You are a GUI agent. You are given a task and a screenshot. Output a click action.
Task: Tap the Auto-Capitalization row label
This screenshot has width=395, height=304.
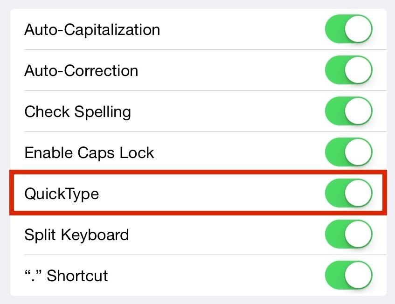[92, 29]
